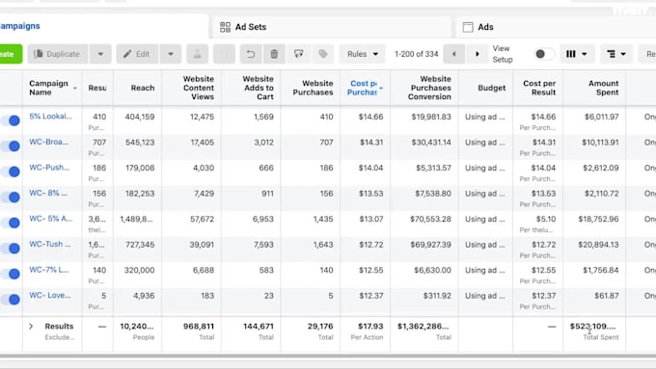Image resolution: width=656 pixels, height=369 pixels.
Task: Click the horizontal scrollbar below the table
Action: tap(328, 356)
